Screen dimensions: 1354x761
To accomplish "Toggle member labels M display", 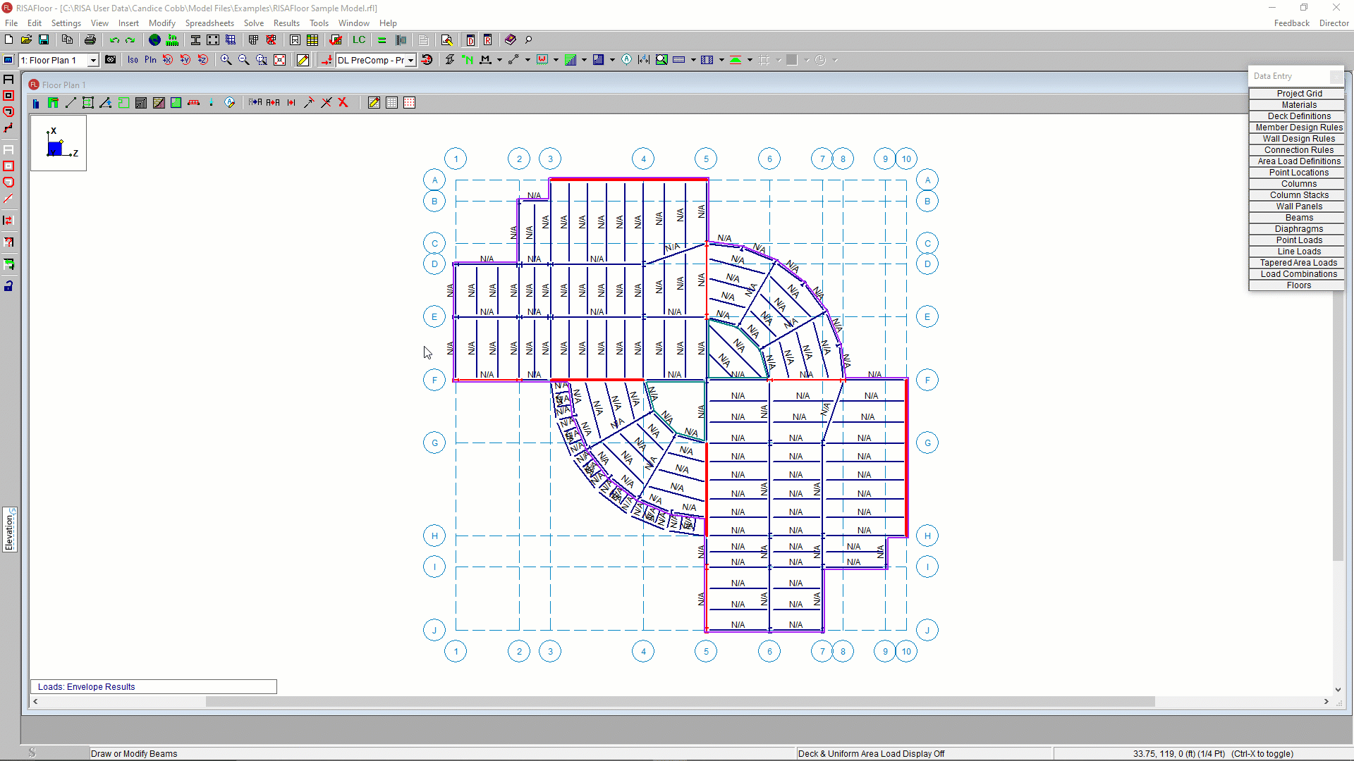I will pos(485,60).
